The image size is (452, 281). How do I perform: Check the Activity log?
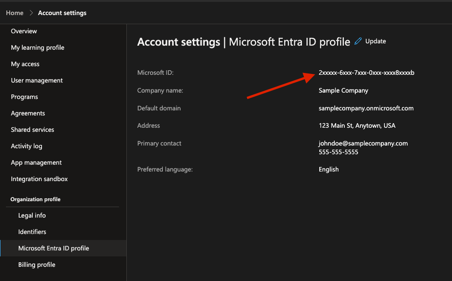26,146
